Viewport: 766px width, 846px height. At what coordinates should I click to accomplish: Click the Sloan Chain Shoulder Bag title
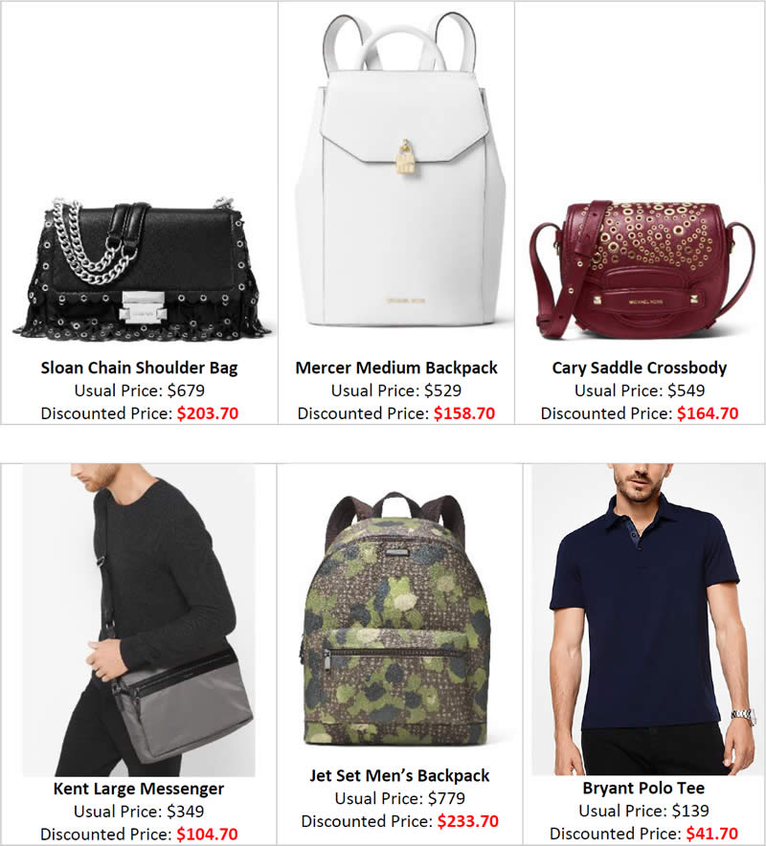click(139, 367)
